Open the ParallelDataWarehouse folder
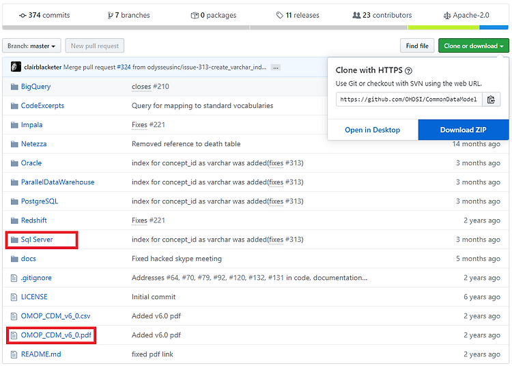Image resolution: width=512 pixels, height=368 pixels. coord(57,182)
